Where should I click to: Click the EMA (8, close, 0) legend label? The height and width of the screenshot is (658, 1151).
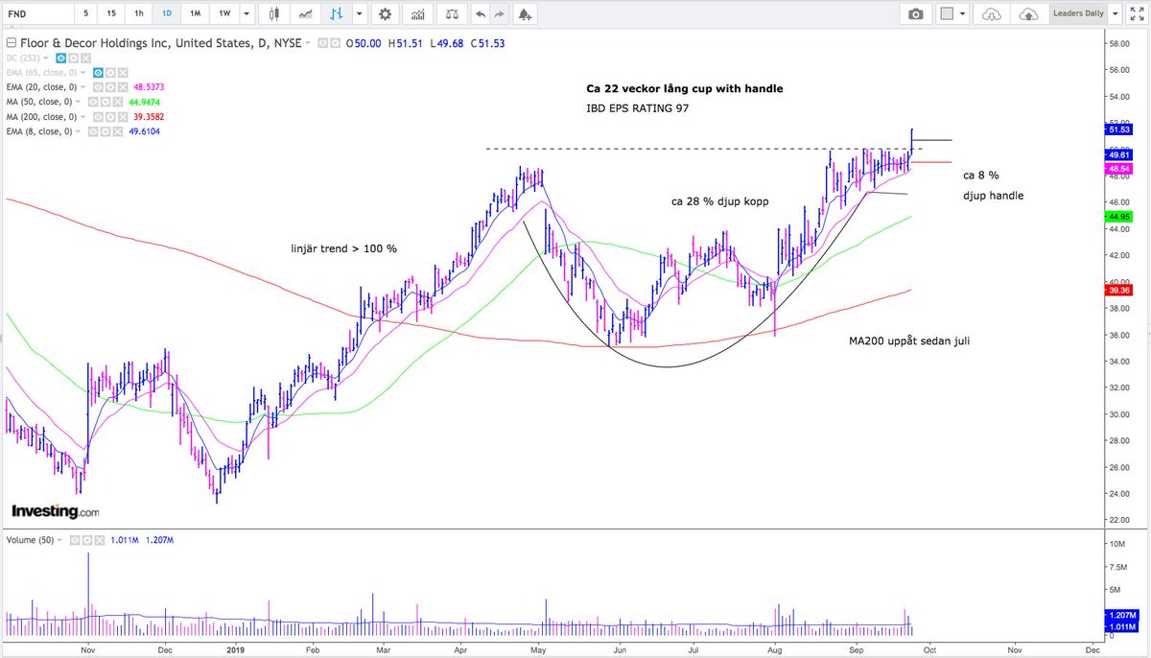click(39, 131)
